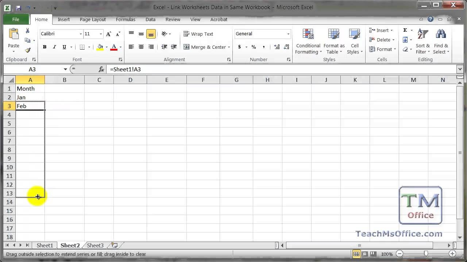Open the Calibri font name dropdown
This screenshot has width=467, height=262.
(81, 34)
